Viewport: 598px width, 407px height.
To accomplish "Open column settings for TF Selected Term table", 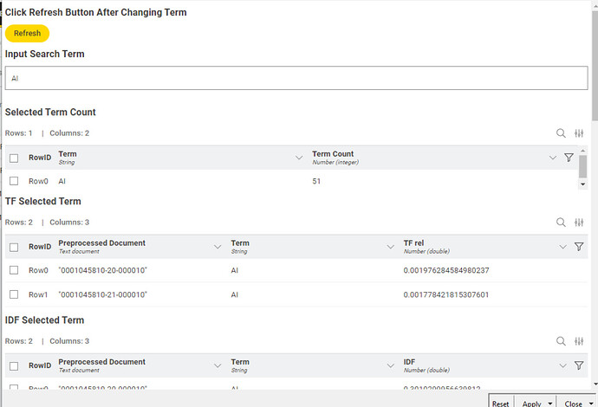I will point(580,222).
